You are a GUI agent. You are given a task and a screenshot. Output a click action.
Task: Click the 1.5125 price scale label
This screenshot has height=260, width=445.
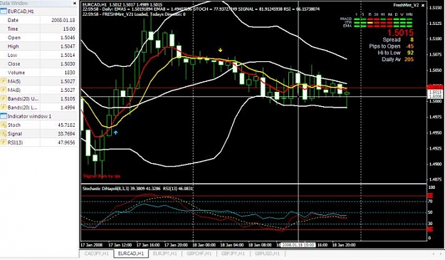(435, 24)
